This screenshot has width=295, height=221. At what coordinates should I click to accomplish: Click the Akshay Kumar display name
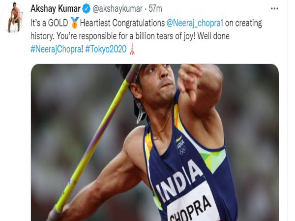click(x=56, y=9)
